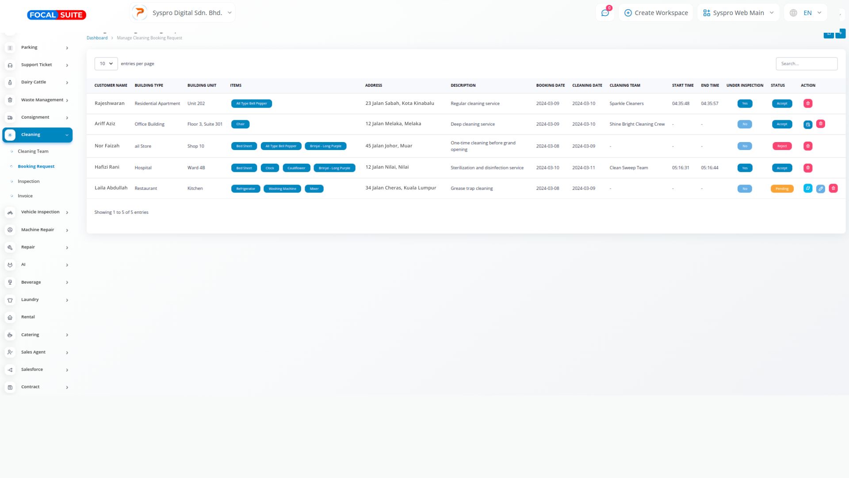Open the Syspro Web Main workspace dropdown
The height and width of the screenshot is (478, 849).
coord(738,13)
